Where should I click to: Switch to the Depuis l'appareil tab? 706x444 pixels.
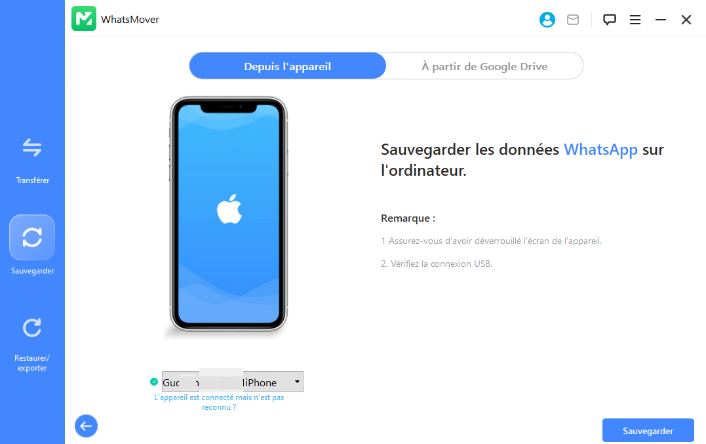point(287,66)
